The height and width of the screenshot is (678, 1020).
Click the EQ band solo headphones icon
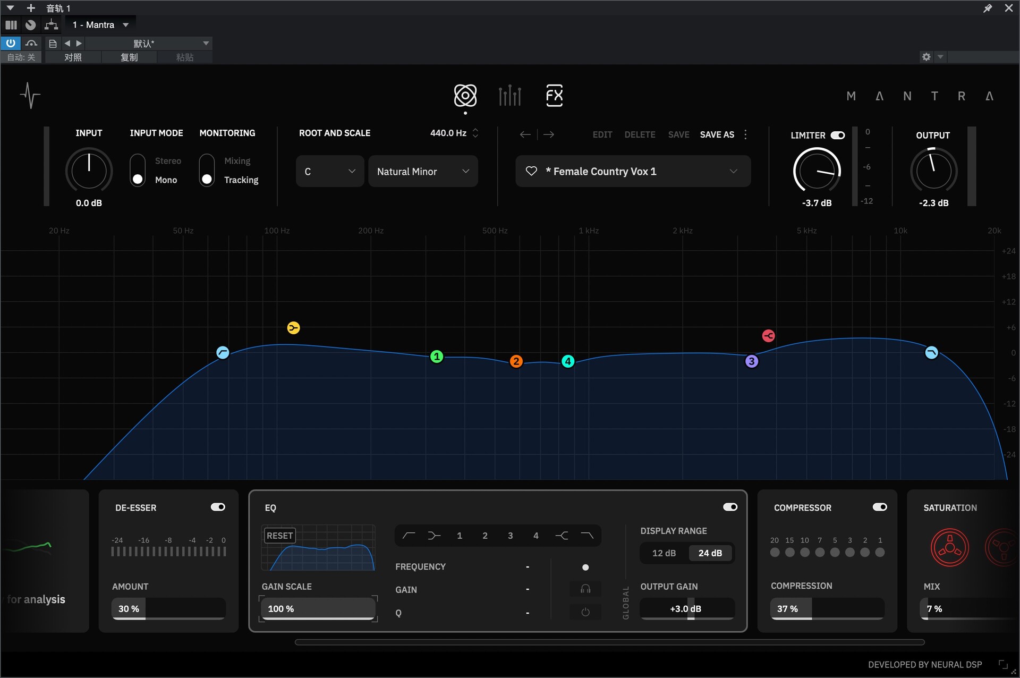[585, 589]
